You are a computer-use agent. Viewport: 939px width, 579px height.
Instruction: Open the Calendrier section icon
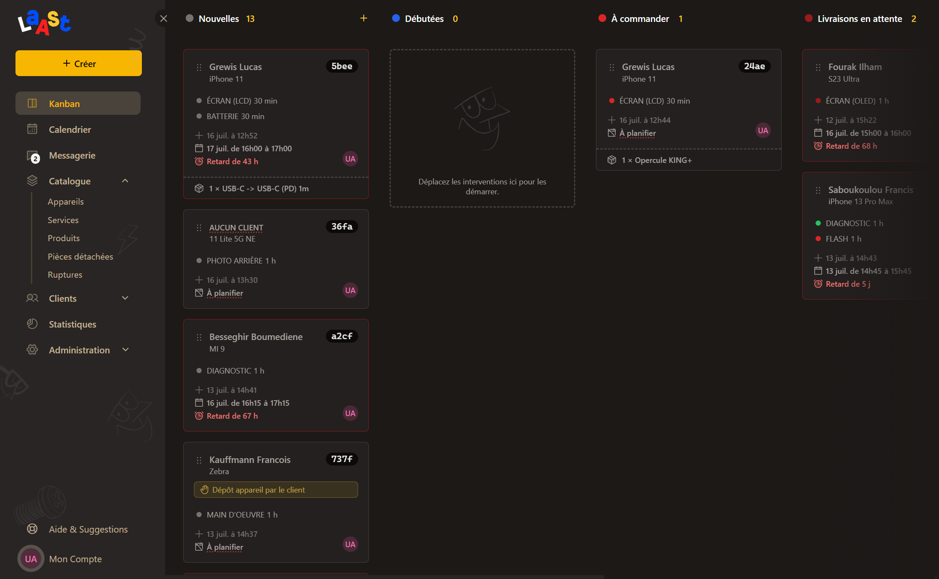32,129
